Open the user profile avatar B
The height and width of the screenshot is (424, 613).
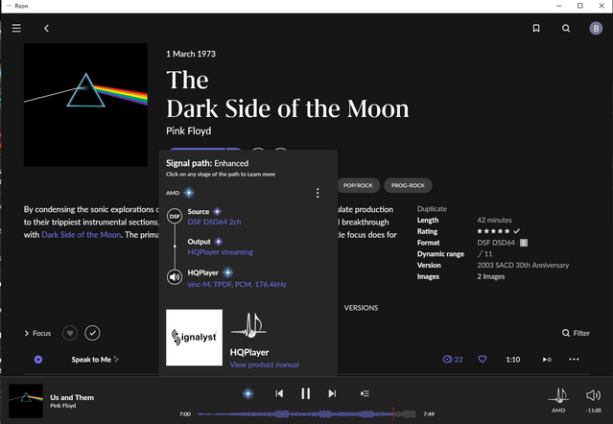595,29
